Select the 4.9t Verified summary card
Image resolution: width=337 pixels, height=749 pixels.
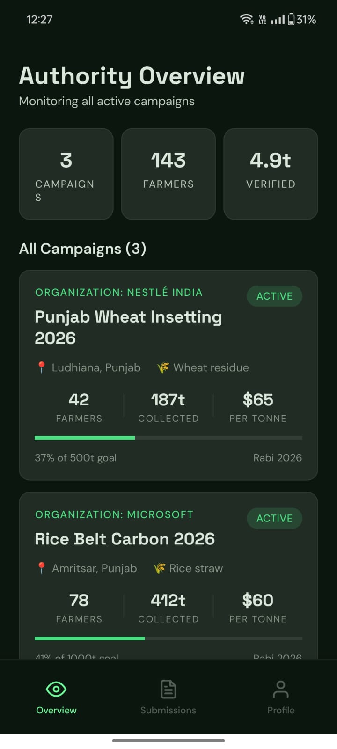pyautogui.click(x=271, y=174)
